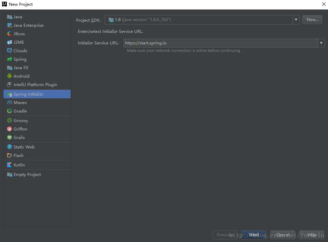This screenshot has height=242, width=328.
Task: Select the Griffon label in the list
Action: coord(20,129)
